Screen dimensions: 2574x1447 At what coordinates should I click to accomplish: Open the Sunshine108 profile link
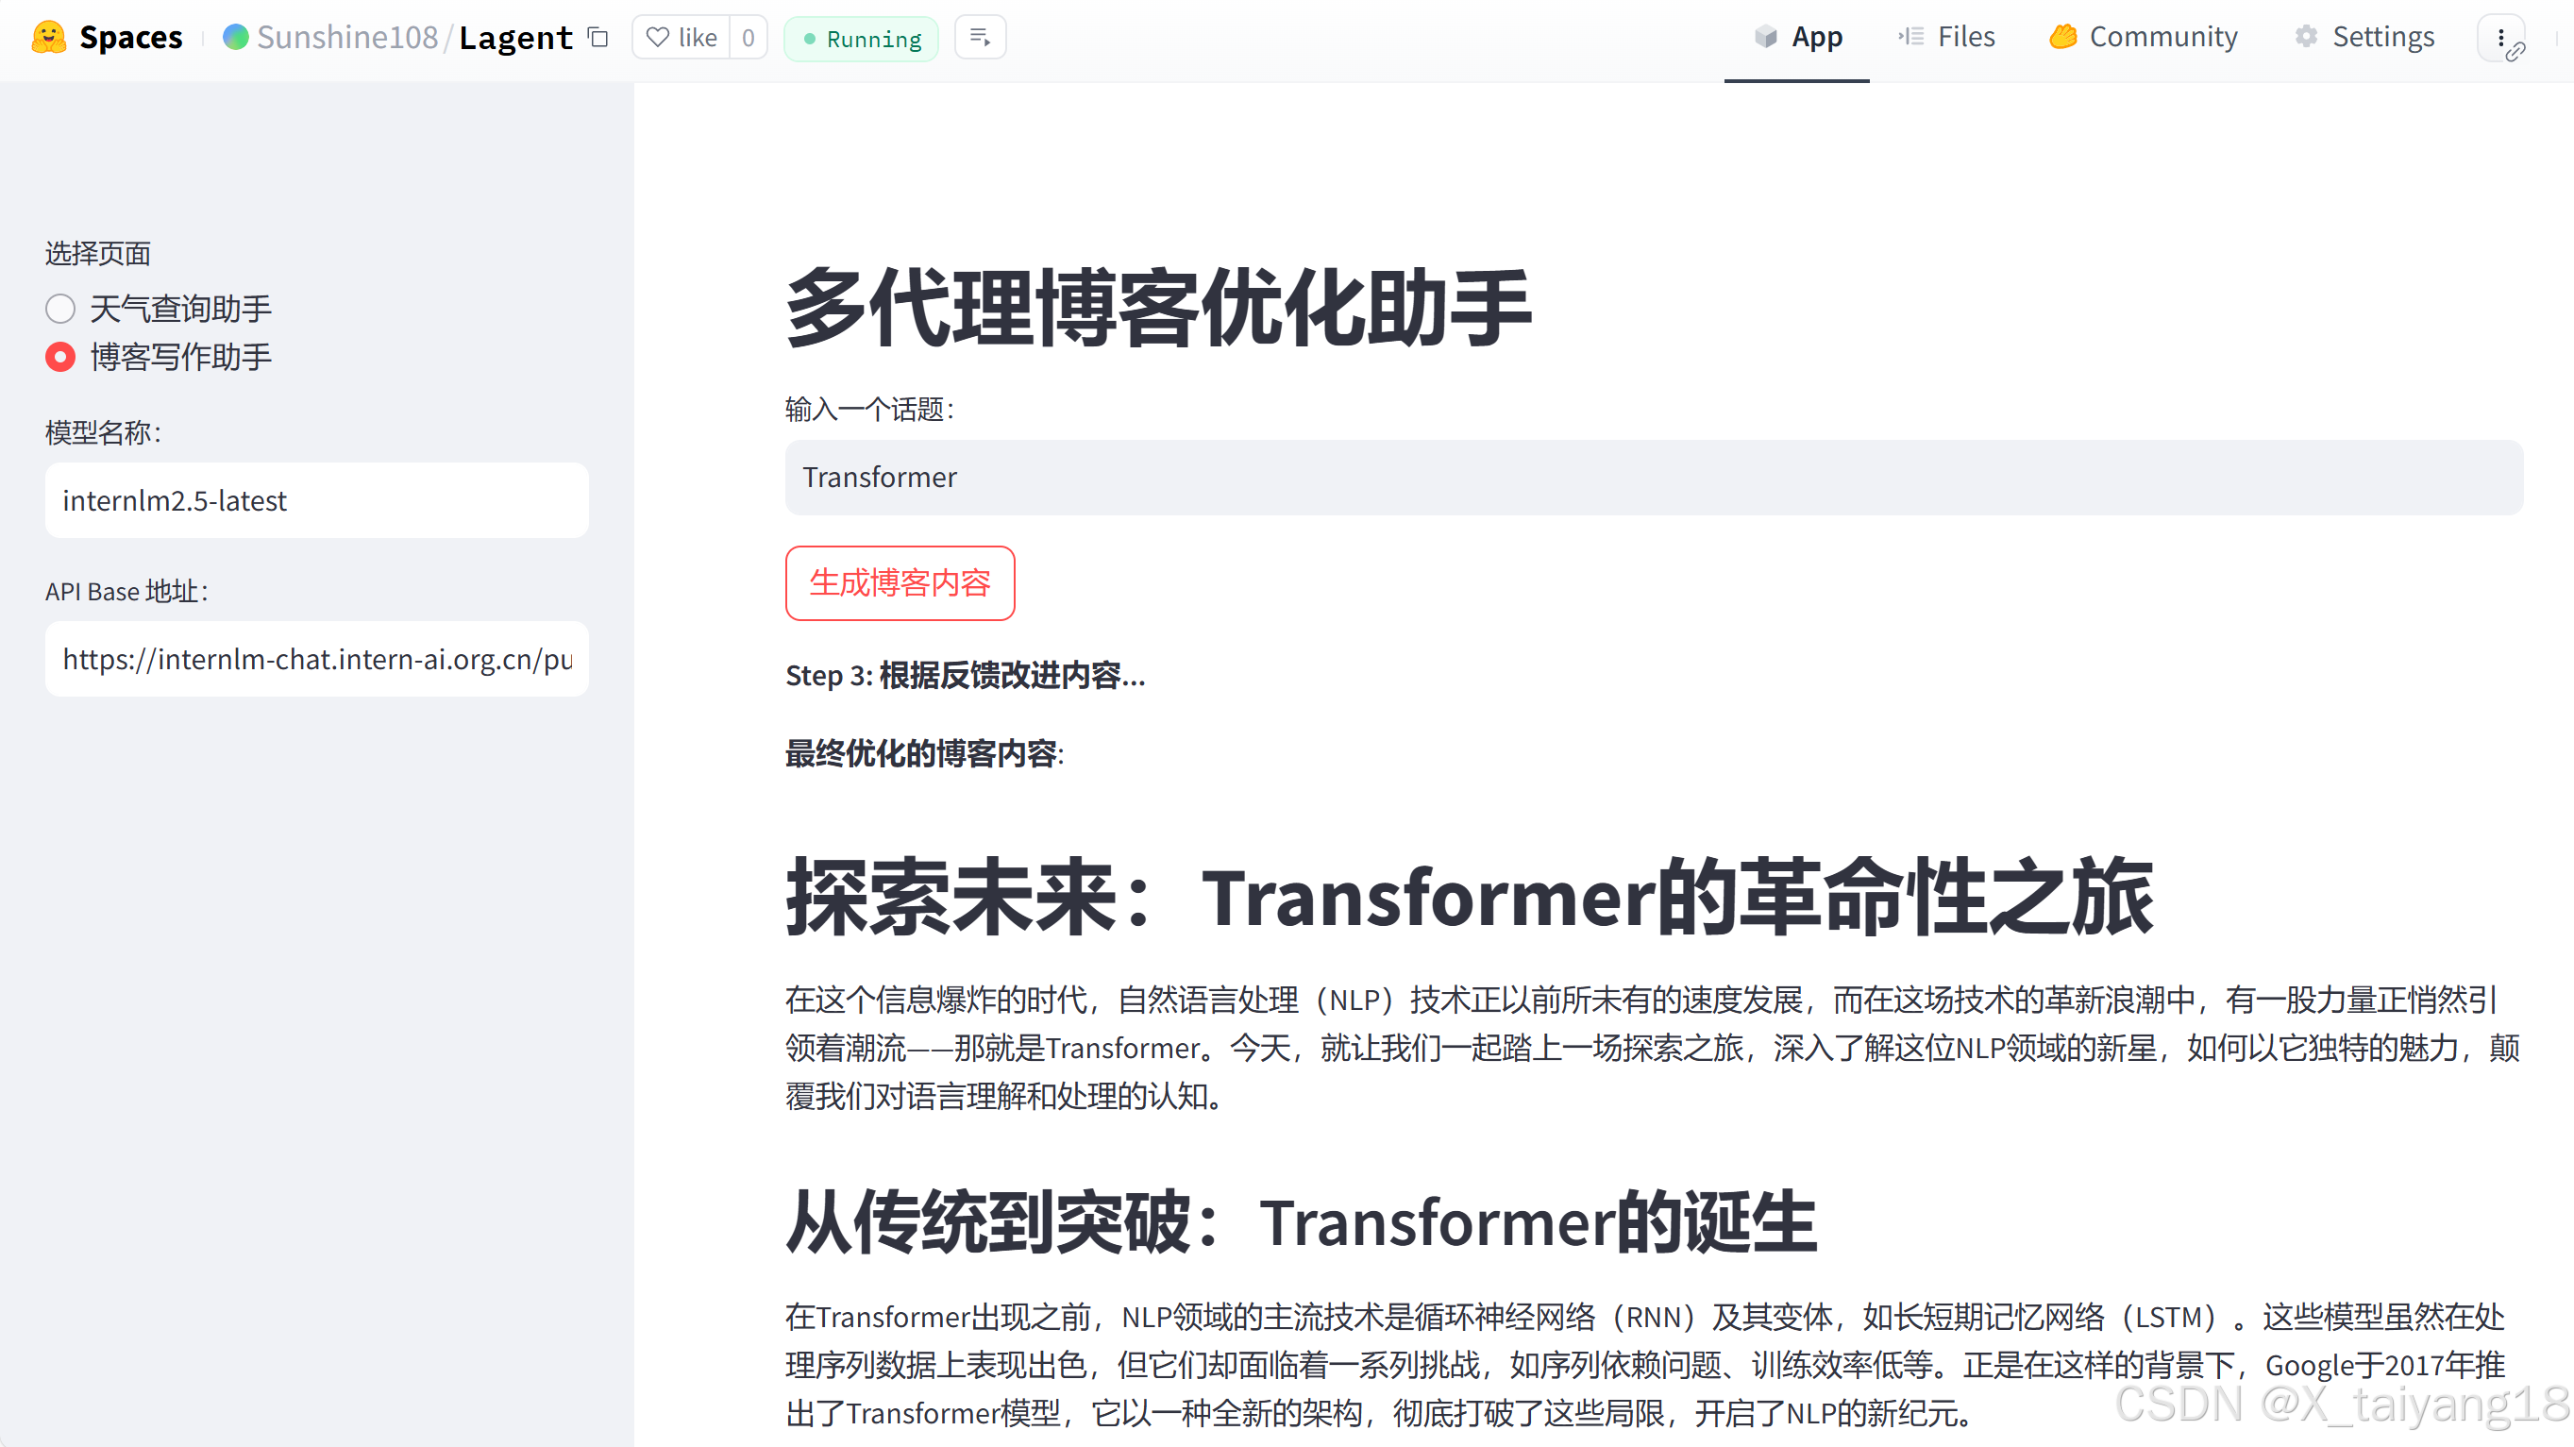click(x=346, y=37)
